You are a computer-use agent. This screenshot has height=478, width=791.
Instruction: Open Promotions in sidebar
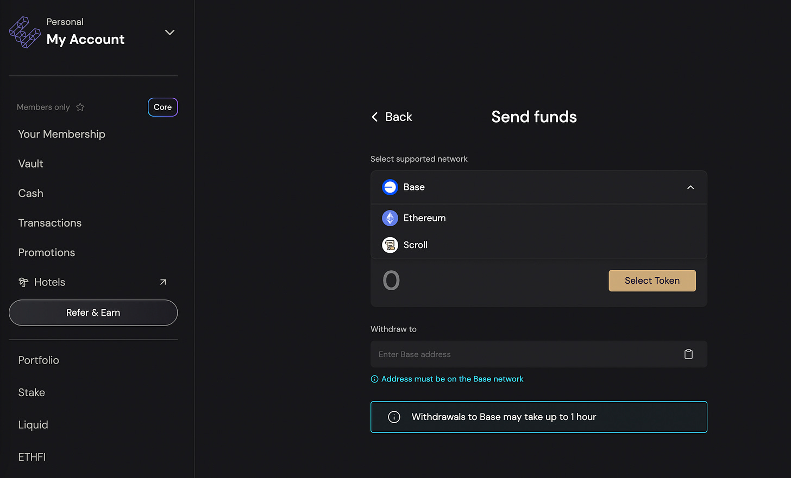[x=47, y=252]
